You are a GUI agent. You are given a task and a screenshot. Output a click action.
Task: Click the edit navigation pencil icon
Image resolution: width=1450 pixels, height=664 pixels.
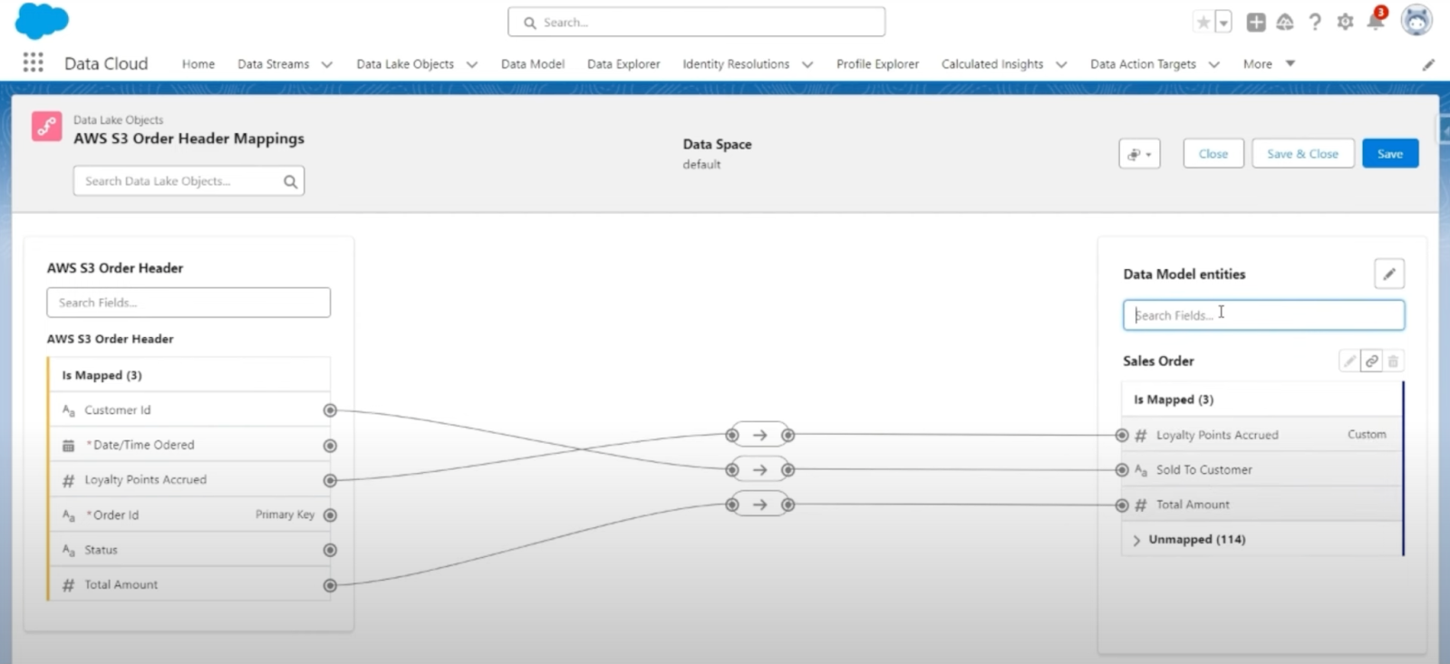[x=1428, y=64]
